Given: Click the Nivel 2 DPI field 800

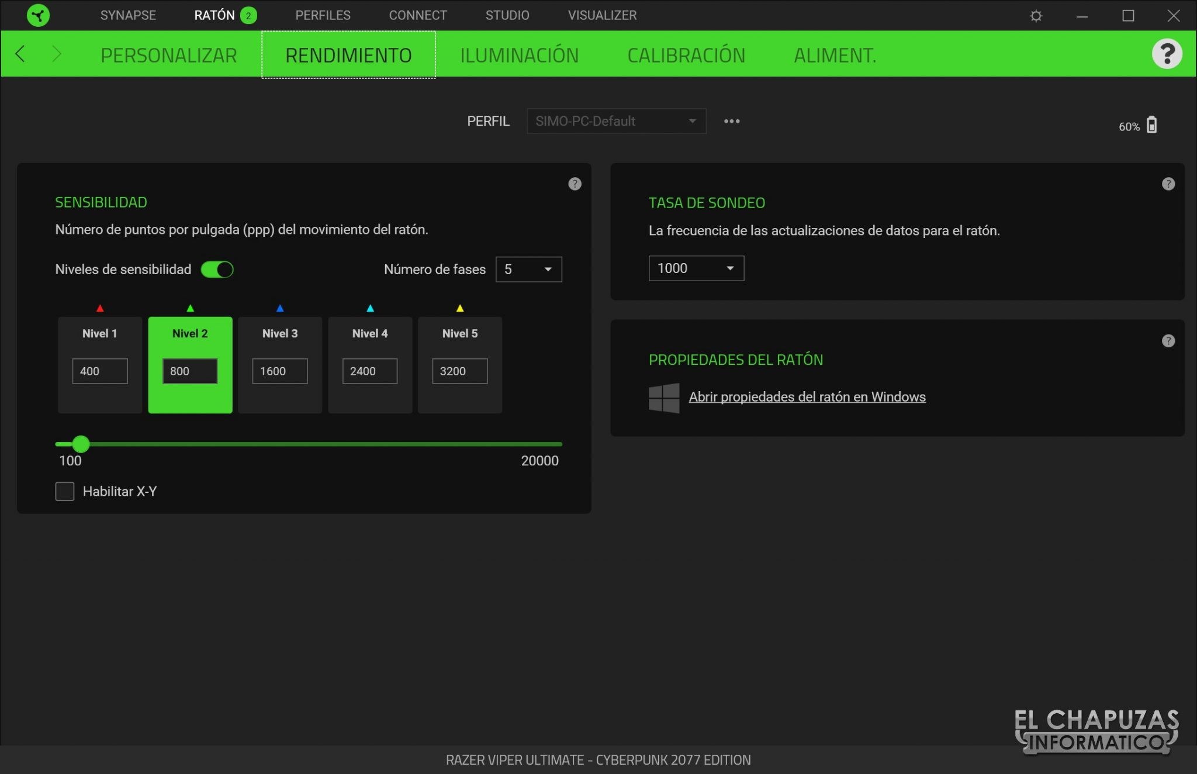Looking at the screenshot, I should click(190, 371).
